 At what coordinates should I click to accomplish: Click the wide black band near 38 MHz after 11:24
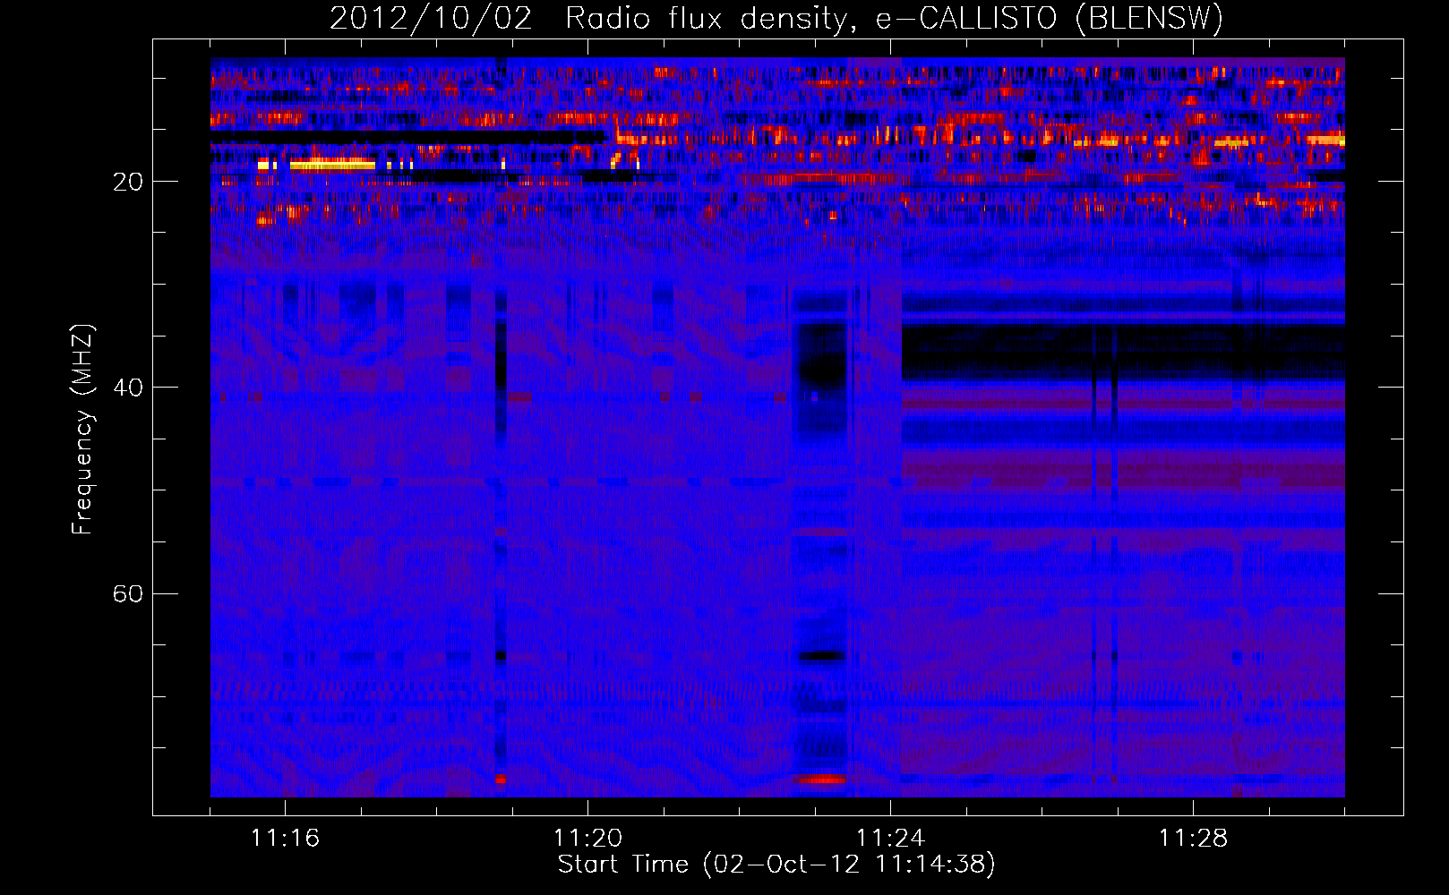pos(1123,352)
